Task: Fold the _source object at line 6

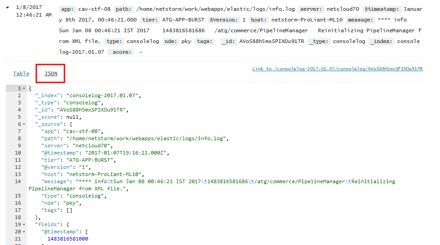Action: 24,125
